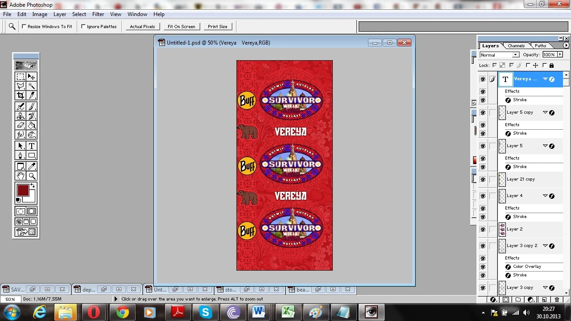This screenshot has width=571, height=321.
Task: Open the Layers panel options menu arrow
Action: coord(566,45)
